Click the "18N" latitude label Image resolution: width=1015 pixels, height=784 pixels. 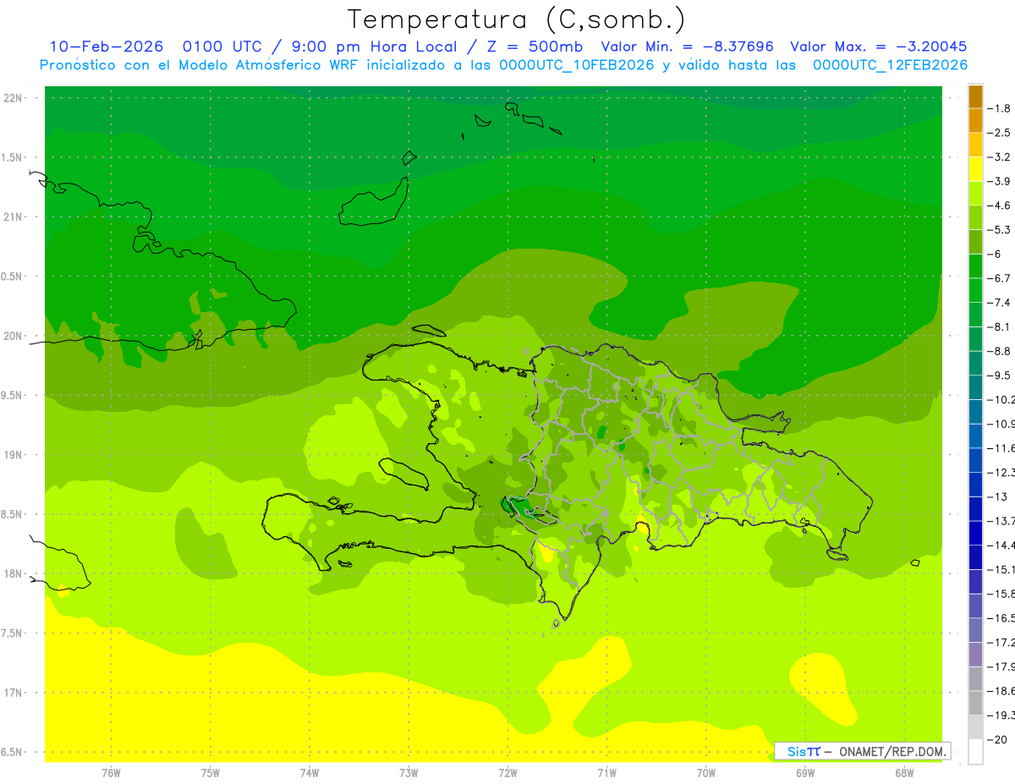click(x=14, y=574)
